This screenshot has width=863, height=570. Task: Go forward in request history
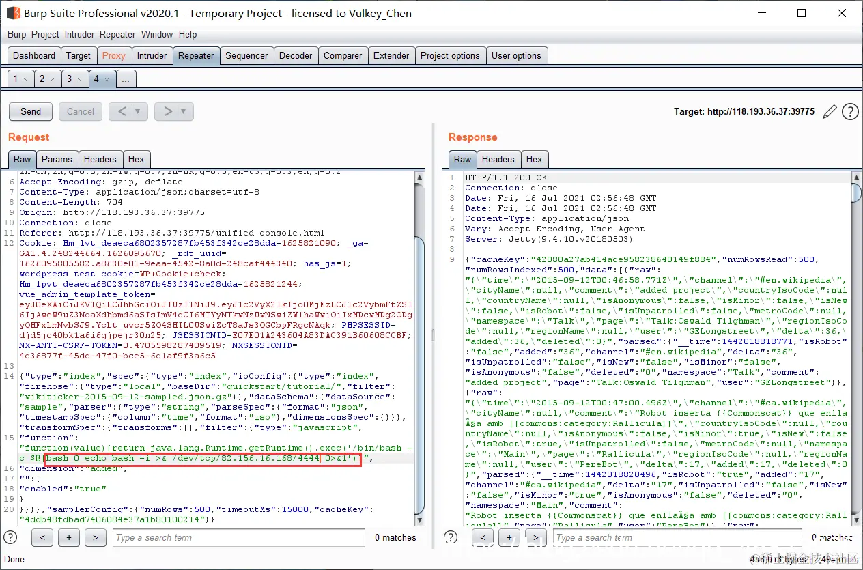(167, 111)
